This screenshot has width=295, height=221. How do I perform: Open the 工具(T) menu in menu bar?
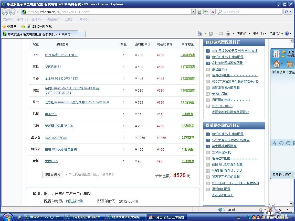pos(70,19)
